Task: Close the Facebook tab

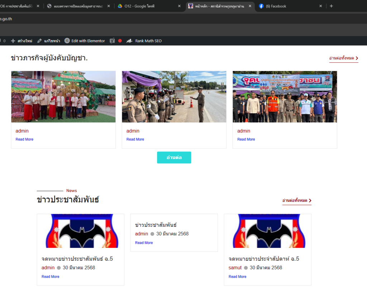Action: point(320,6)
